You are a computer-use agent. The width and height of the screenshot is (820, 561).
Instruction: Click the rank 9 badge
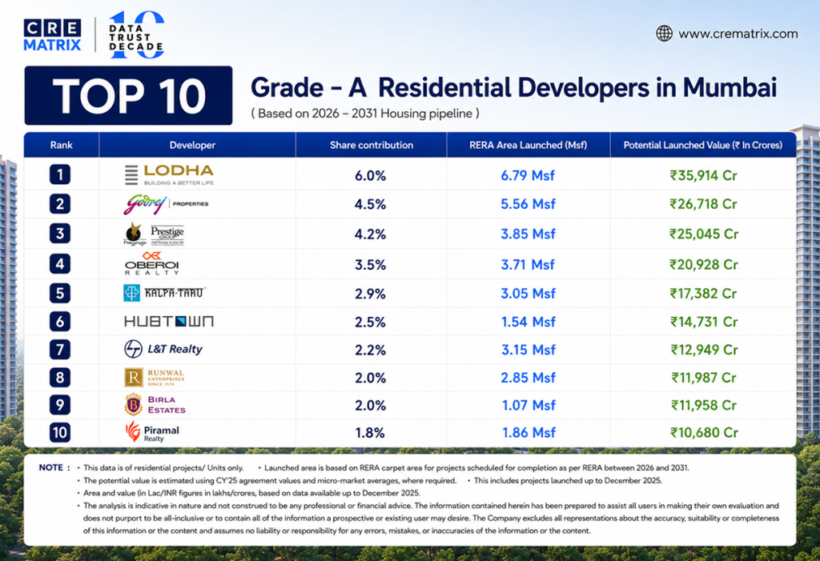click(x=60, y=405)
